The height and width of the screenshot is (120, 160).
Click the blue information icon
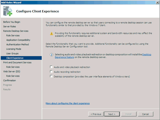tap(52, 54)
